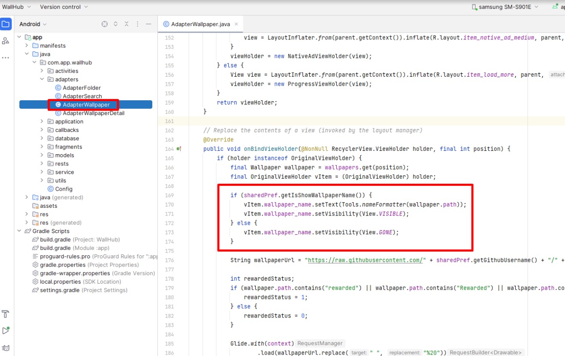Expand the fragments package
The image size is (565, 356).
pyautogui.click(x=42, y=147)
